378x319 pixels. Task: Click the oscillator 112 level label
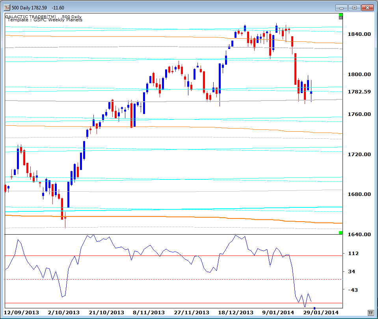click(354, 254)
